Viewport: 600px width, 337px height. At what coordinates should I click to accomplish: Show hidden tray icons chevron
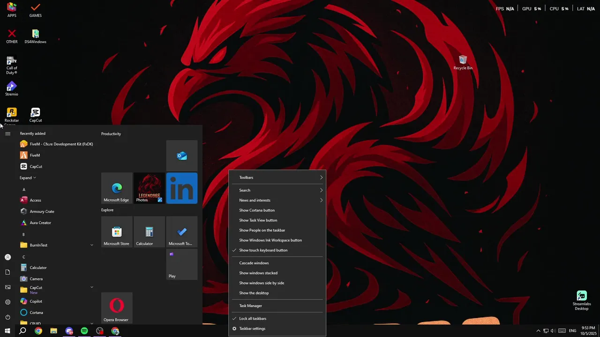tap(538, 331)
